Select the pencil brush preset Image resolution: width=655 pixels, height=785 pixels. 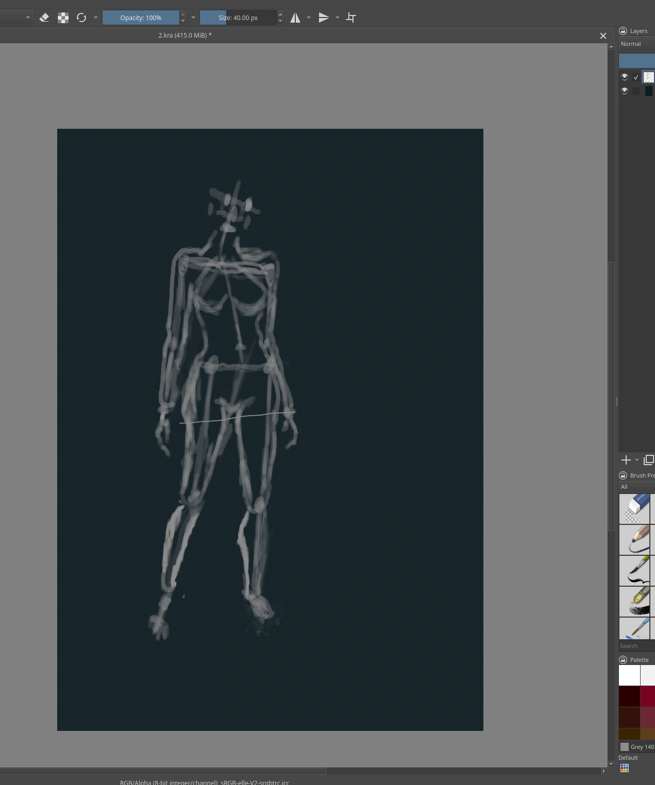pos(634,539)
